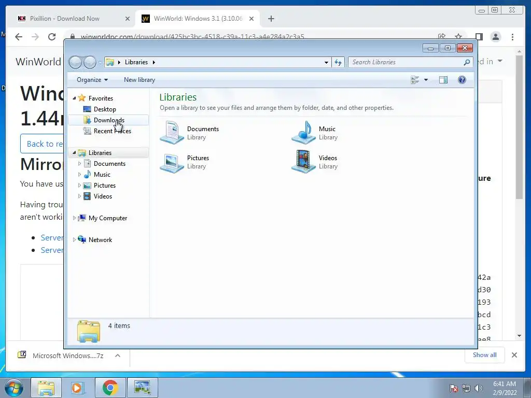Click New library toolbar button
Screen dimensions: 531x398
(139, 80)
